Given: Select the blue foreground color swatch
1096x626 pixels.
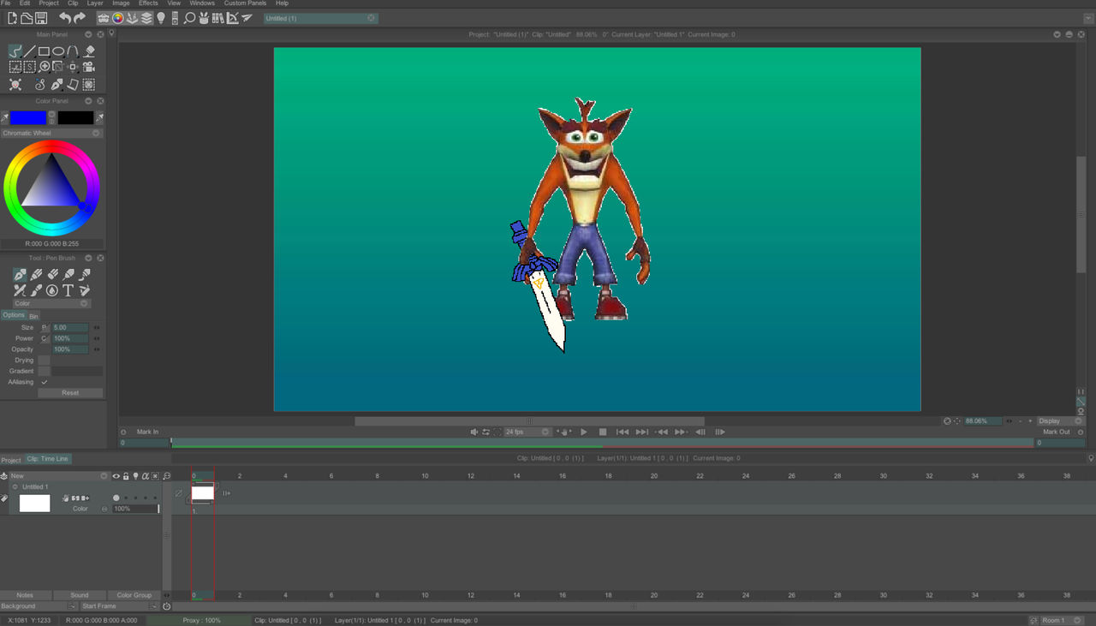Looking at the screenshot, I should point(28,118).
